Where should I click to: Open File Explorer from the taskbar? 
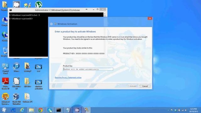31,110
